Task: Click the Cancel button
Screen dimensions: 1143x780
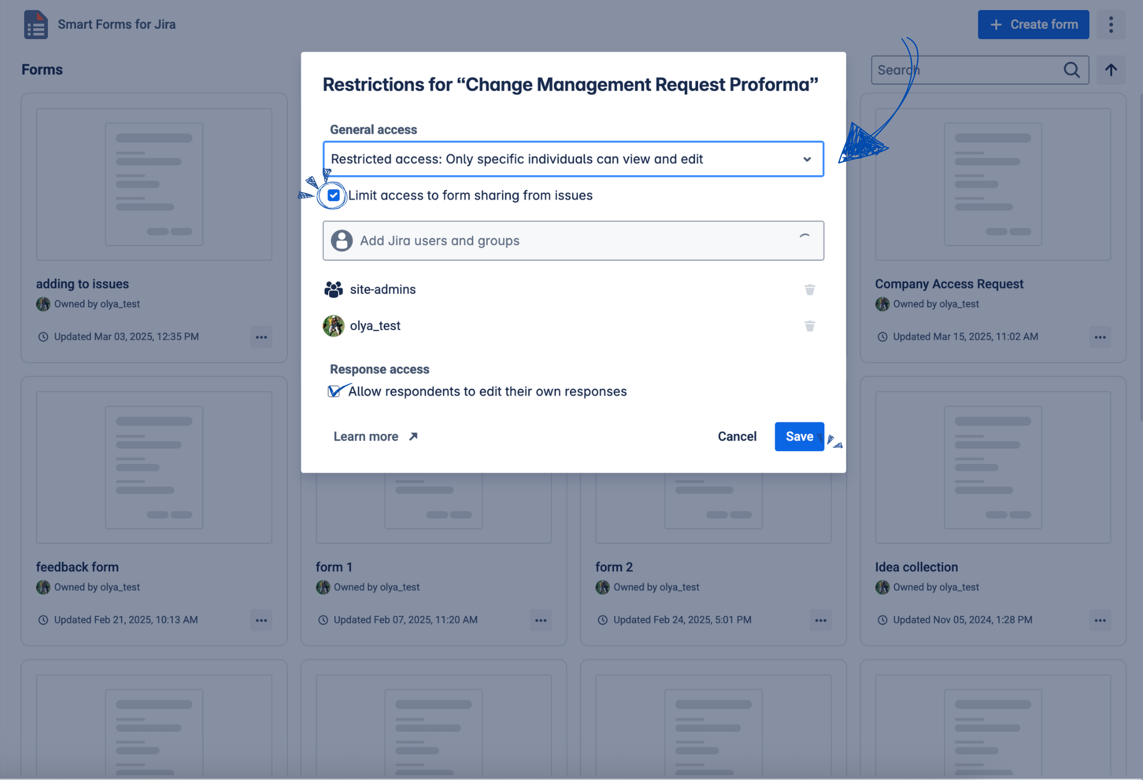Action: click(x=737, y=436)
